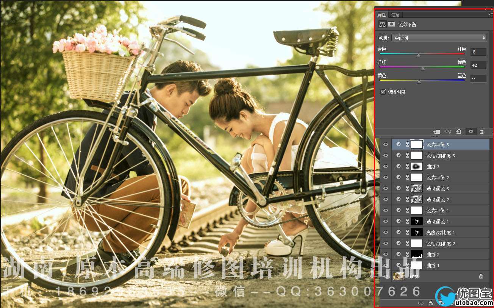The image size is (494, 308).
Task: Click the mask link icon on 色彩平衡 2
Action: tap(408, 177)
